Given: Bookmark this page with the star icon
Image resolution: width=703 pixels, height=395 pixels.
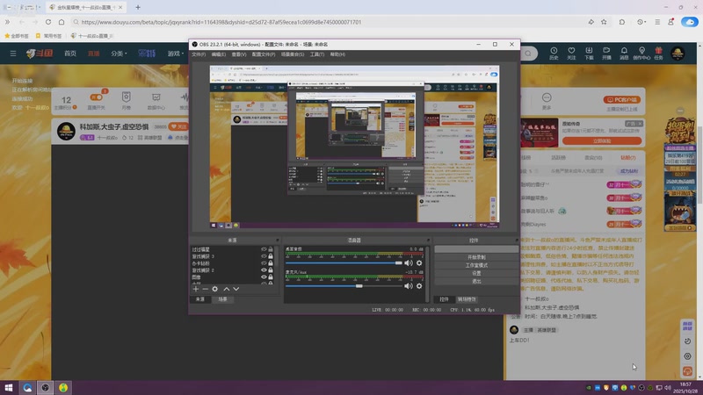Looking at the screenshot, I should (x=604, y=22).
